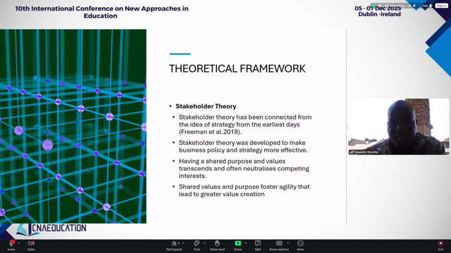Screen dimensions: 451x253
Task: Click the Raise hand icon
Action: [x=217, y=243]
